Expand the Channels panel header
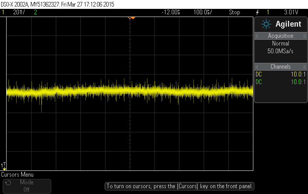 click(281, 67)
